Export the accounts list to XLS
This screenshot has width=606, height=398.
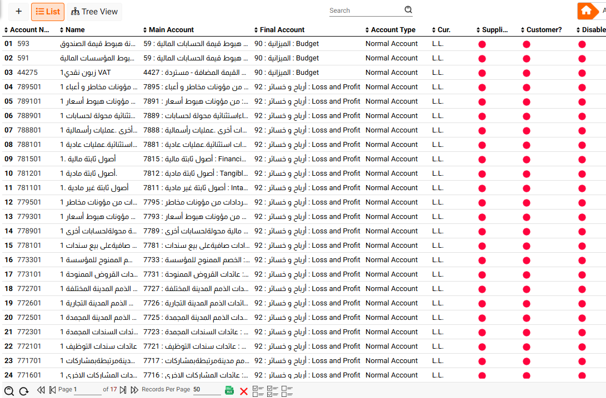[x=229, y=391]
